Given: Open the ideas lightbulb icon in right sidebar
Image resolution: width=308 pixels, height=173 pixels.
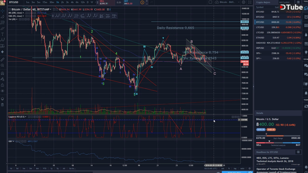Looking at the screenshot, I should pos(306,52).
